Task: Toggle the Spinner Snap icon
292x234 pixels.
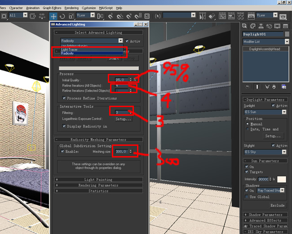Action: (x=138, y=16)
